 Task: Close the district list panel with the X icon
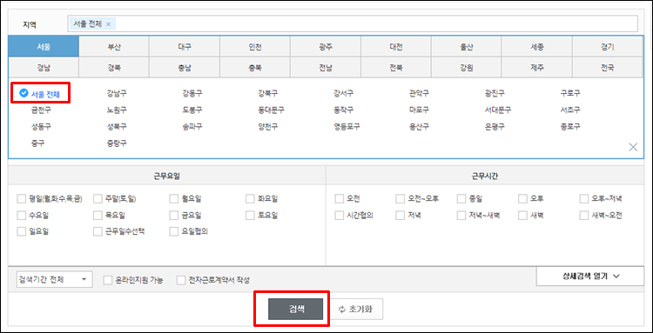(x=633, y=147)
